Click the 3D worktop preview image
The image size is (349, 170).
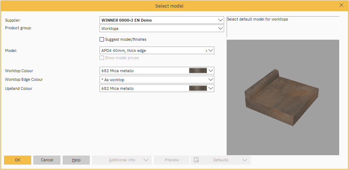[x=283, y=97]
